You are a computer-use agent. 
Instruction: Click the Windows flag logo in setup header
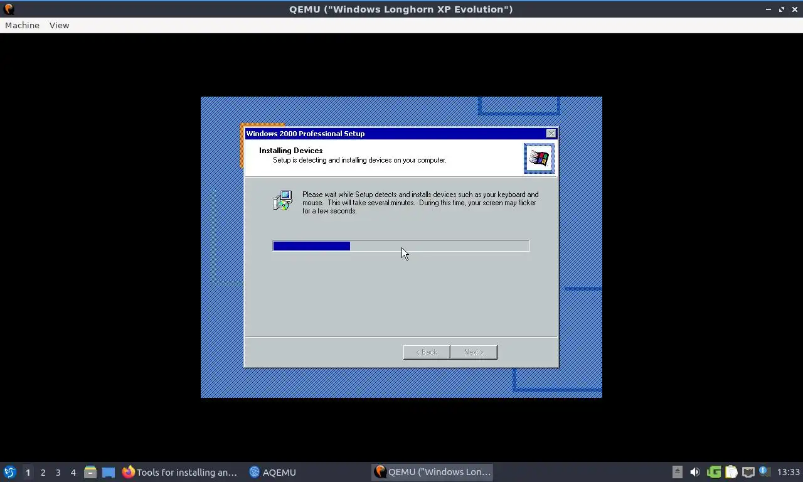pos(539,158)
